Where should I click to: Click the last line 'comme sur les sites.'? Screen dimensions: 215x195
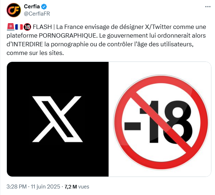(x=35, y=53)
